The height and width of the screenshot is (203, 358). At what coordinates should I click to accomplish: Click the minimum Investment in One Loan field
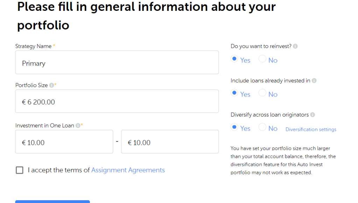coord(64,142)
